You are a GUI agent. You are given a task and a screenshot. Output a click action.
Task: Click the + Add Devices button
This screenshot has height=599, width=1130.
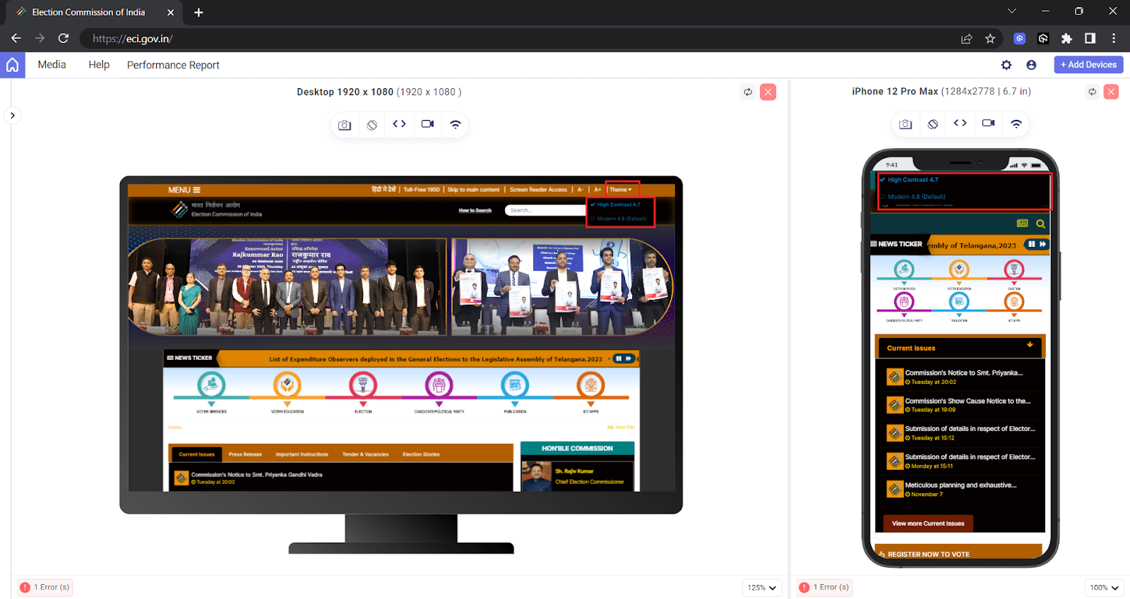coord(1088,65)
